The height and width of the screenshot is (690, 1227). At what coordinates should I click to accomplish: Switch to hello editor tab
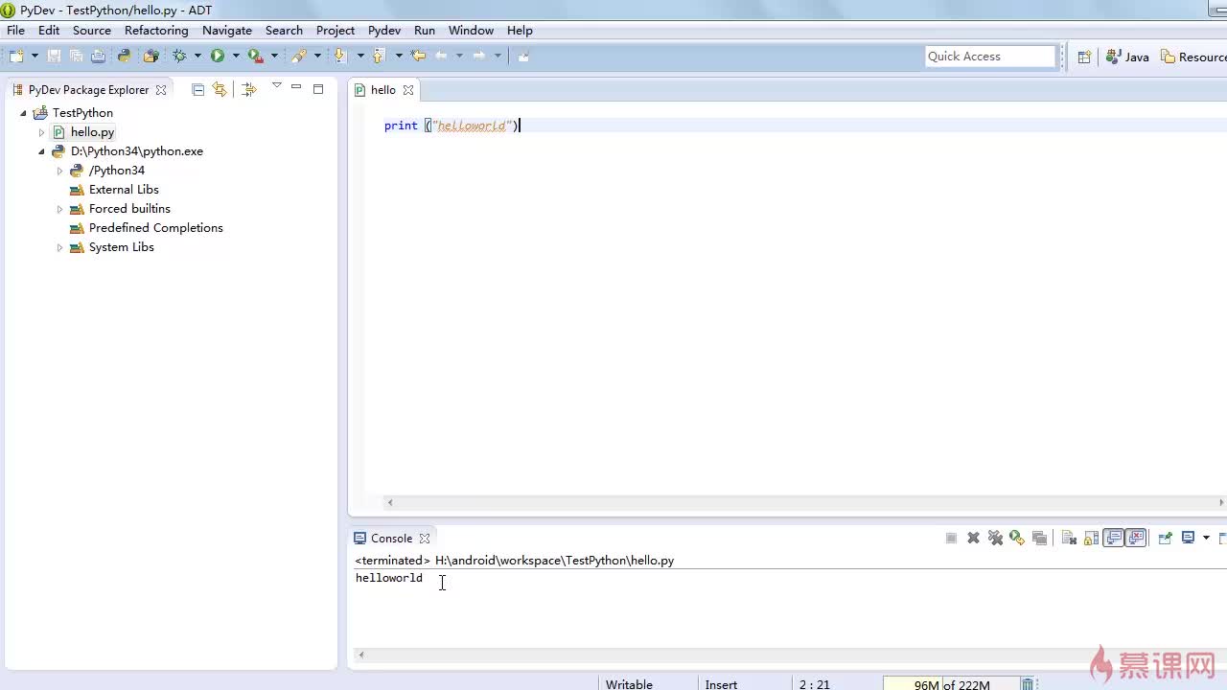tap(382, 90)
